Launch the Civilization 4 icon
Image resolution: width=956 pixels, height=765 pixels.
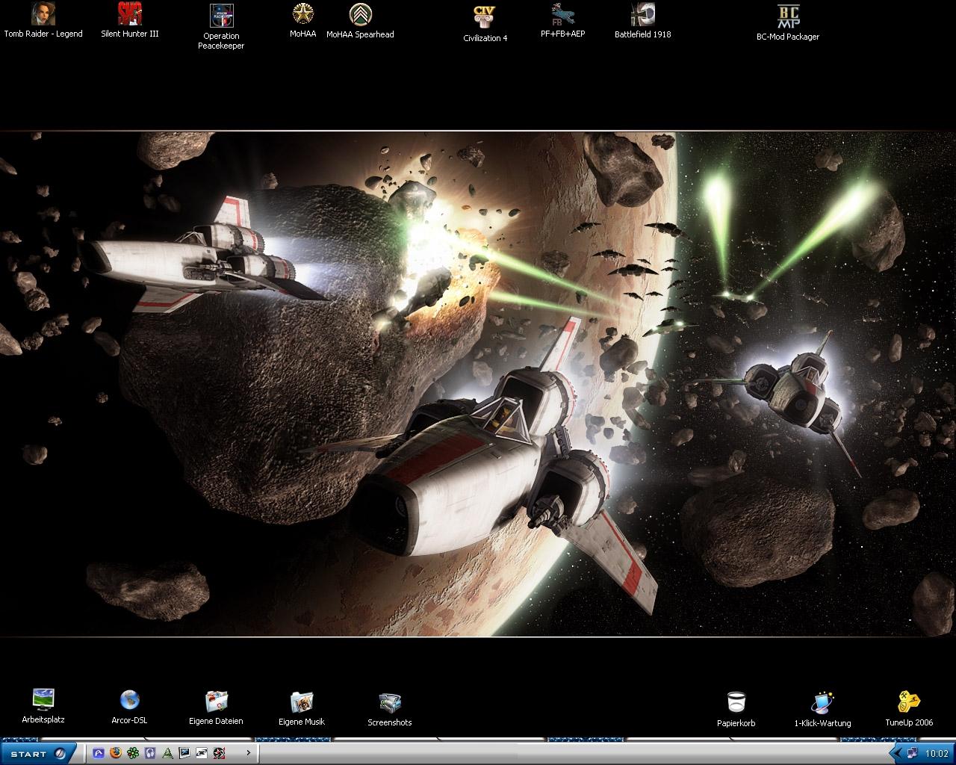click(485, 23)
